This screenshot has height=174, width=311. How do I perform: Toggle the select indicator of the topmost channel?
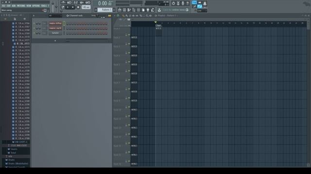[x=64, y=23]
